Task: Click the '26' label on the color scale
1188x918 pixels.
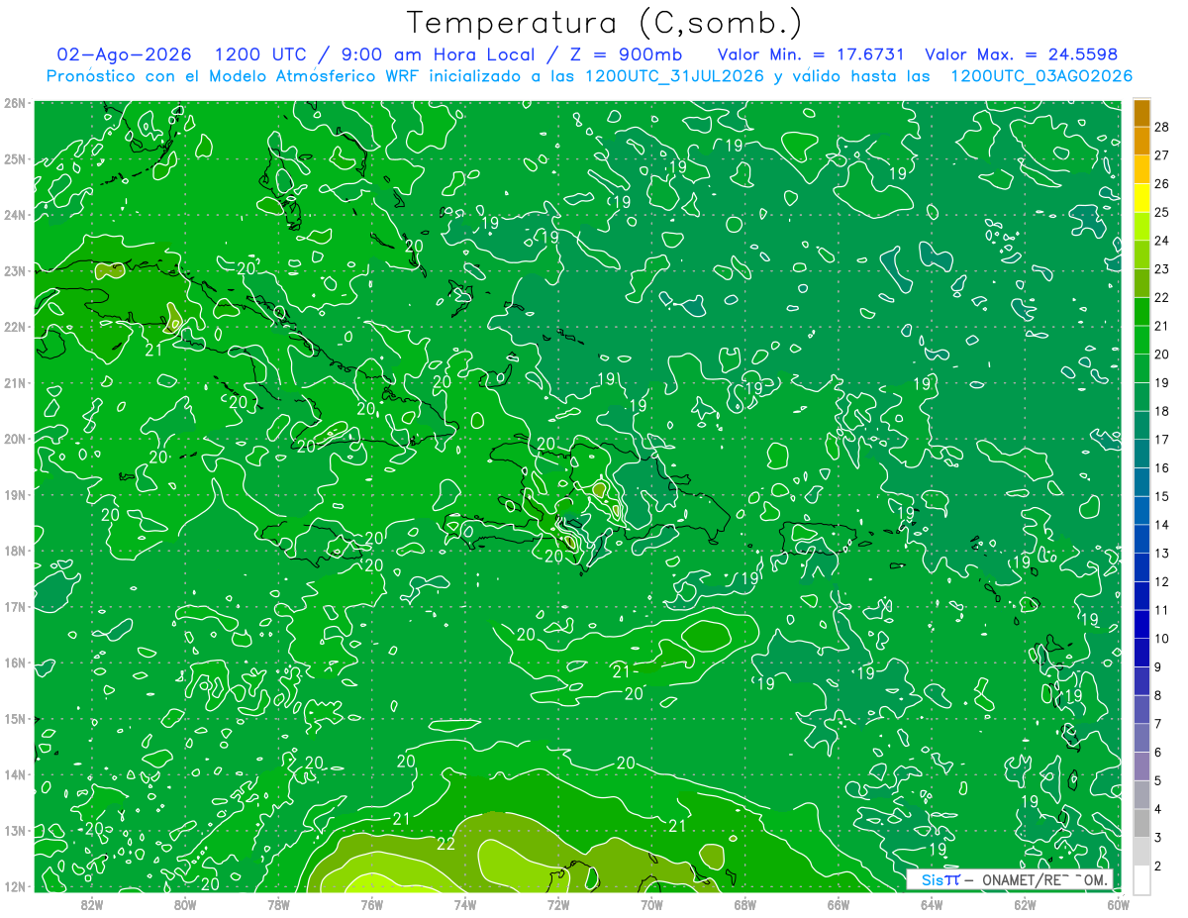Action: tap(1161, 184)
